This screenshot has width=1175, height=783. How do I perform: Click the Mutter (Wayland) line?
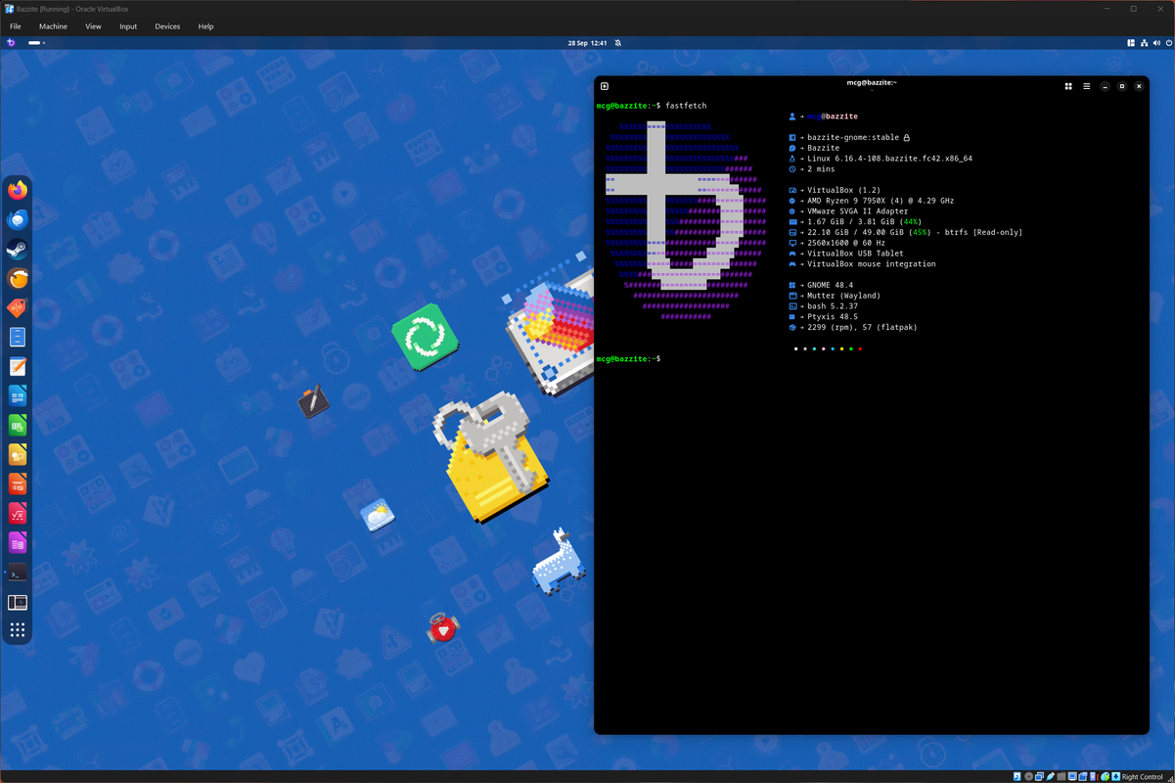click(835, 296)
